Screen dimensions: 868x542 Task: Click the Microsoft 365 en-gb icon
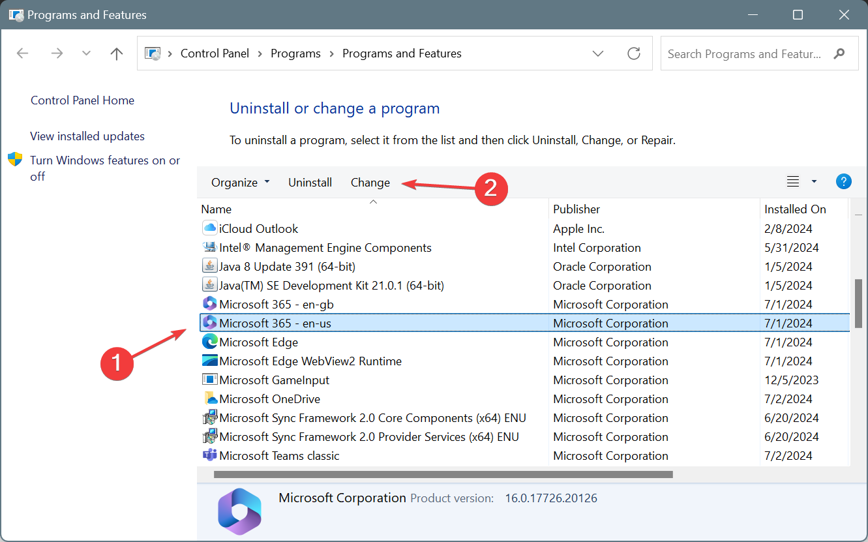tap(209, 305)
